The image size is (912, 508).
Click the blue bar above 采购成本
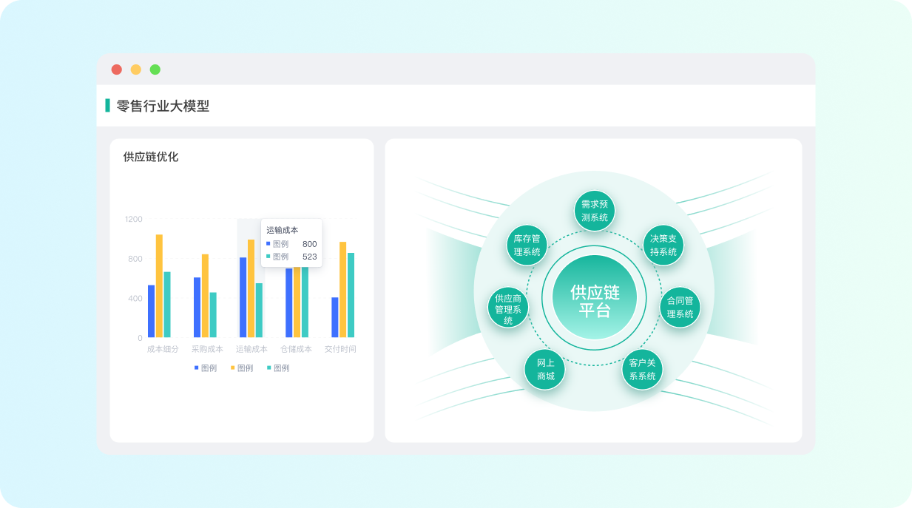(x=197, y=308)
